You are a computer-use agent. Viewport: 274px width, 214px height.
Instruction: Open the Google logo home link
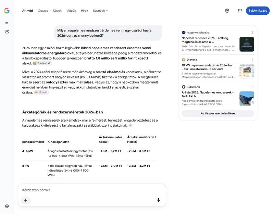tap(7, 11)
